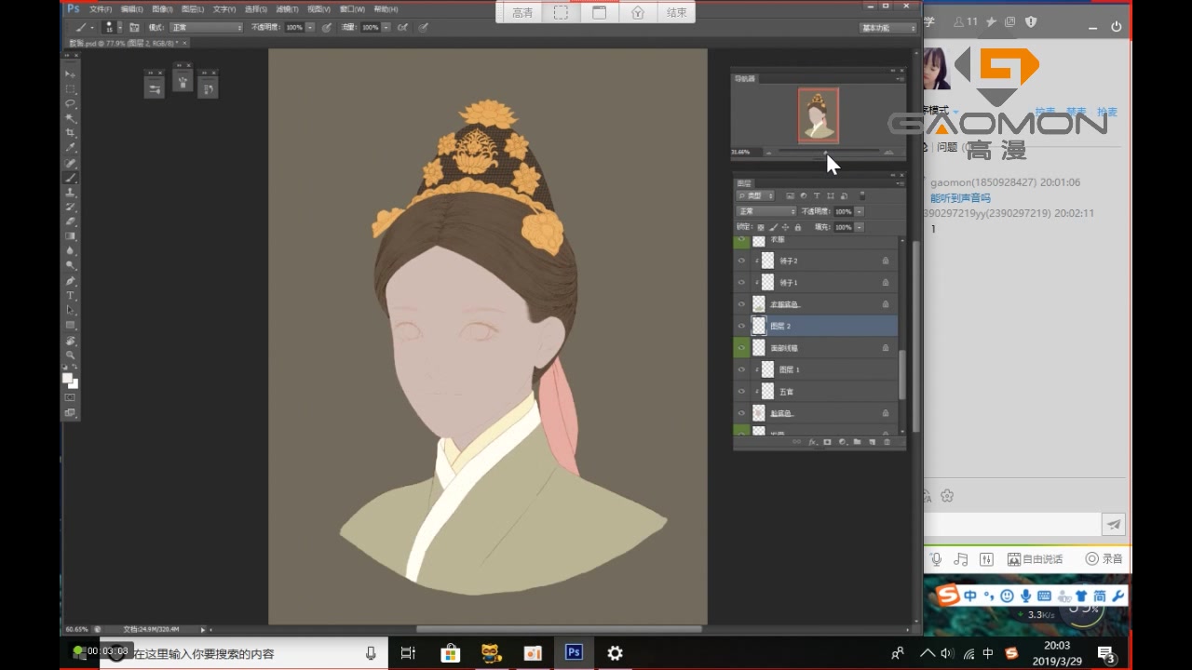The height and width of the screenshot is (670, 1192).
Task: Select the Rectangle shape tool
Action: (70, 325)
